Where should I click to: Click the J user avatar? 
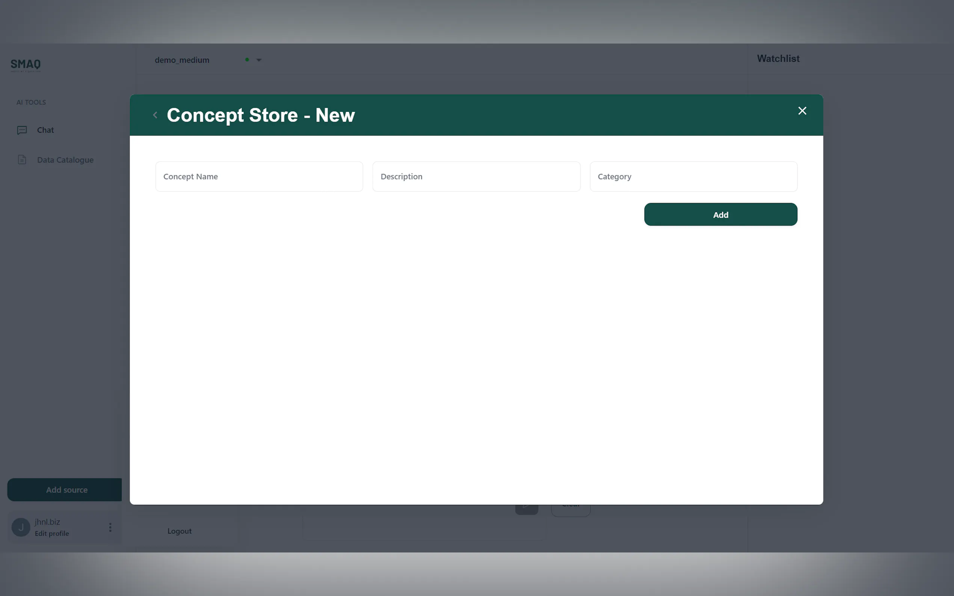pos(21,527)
